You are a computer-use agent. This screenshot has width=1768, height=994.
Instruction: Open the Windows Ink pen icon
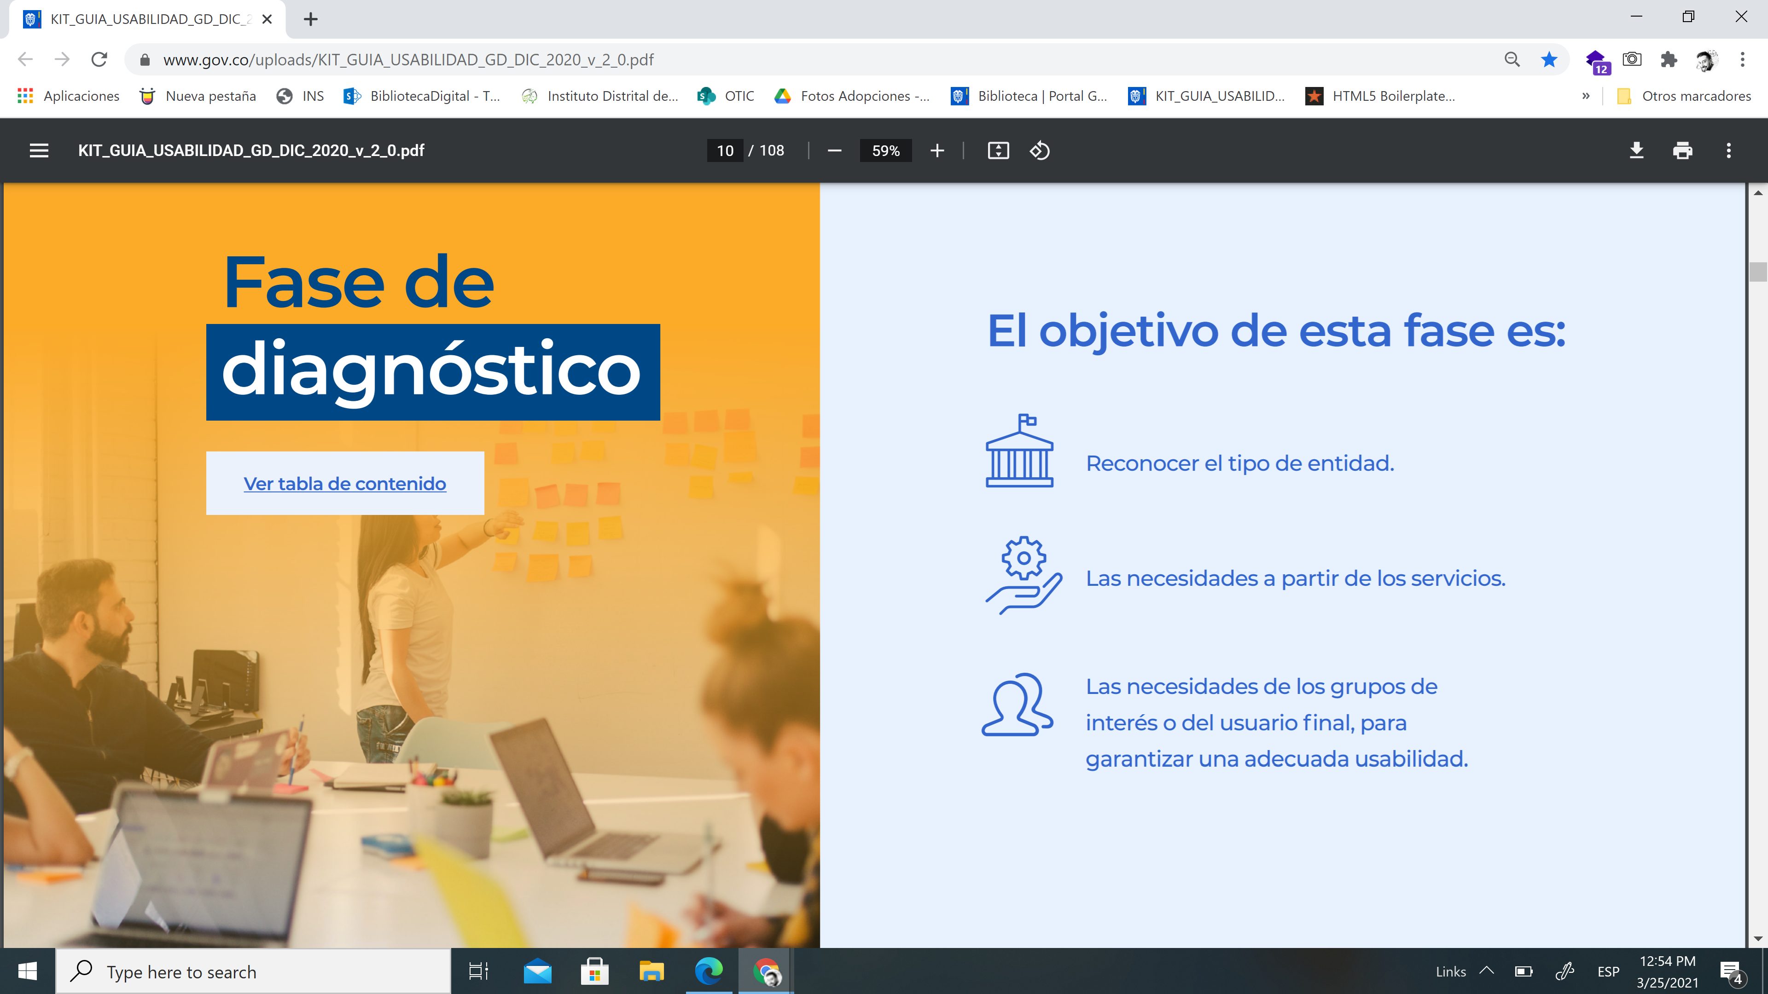point(1564,971)
